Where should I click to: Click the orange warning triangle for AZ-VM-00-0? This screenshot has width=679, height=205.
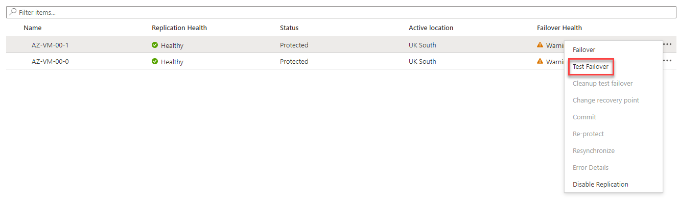tap(540, 61)
